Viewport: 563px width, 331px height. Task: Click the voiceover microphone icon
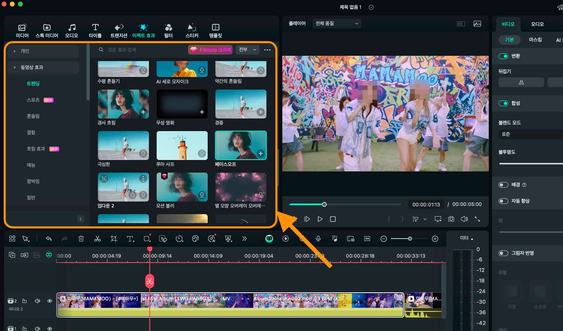pyautogui.click(x=318, y=239)
